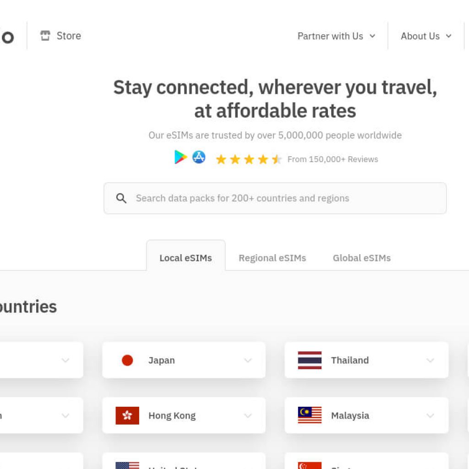Click the Malaysia flag icon
The width and height of the screenshot is (469, 469).
[310, 415]
